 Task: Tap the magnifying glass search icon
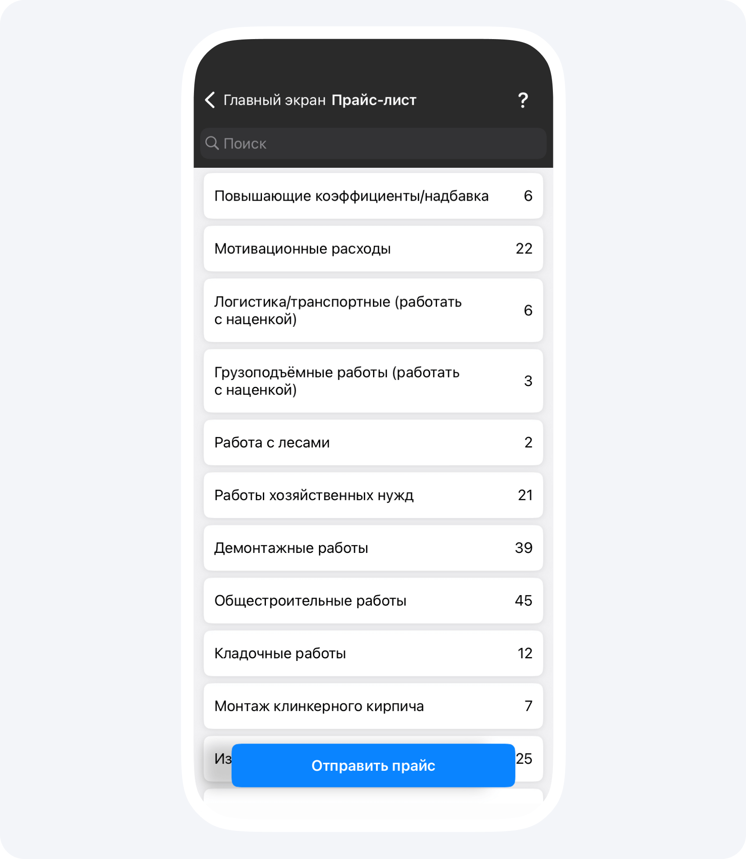(212, 143)
